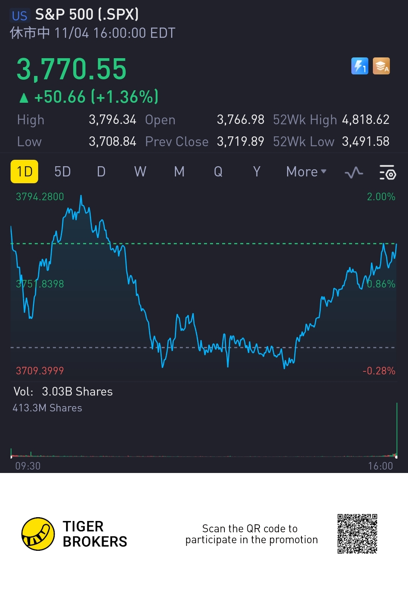The height and width of the screenshot is (595, 408).
Task: Expand the More timeframes dropdown
Action: tap(306, 172)
